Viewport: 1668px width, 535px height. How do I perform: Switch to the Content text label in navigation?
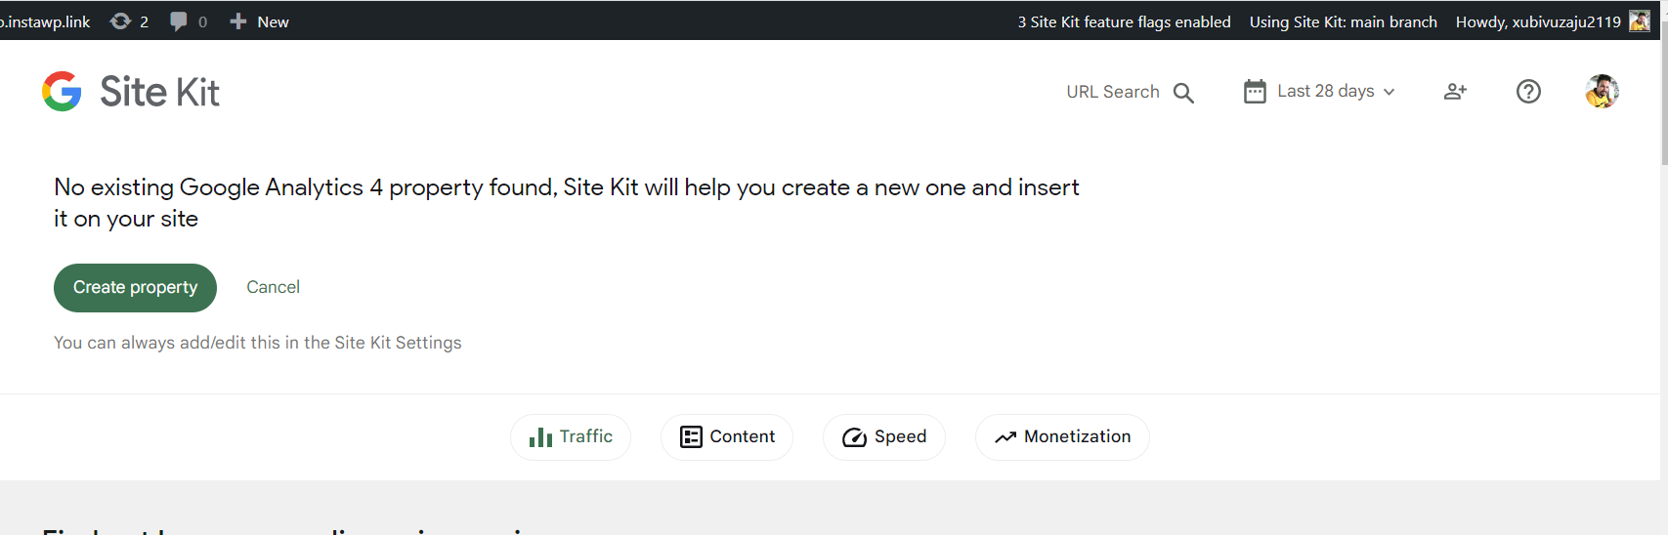[x=743, y=436]
